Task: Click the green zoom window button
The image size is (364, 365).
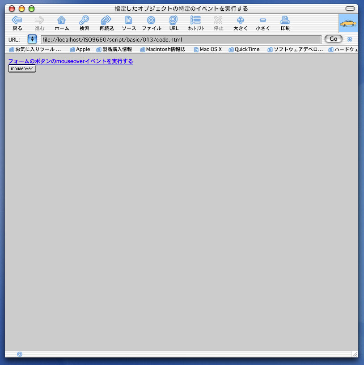Action: [x=31, y=8]
